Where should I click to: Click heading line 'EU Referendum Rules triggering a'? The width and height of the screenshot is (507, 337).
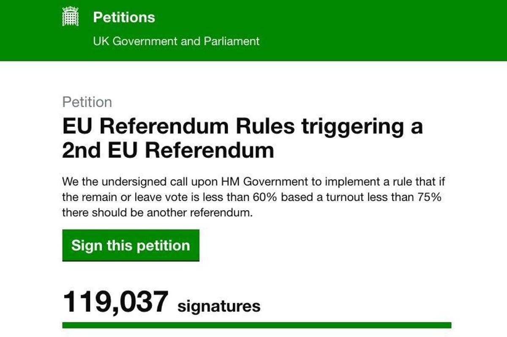(x=242, y=126)
